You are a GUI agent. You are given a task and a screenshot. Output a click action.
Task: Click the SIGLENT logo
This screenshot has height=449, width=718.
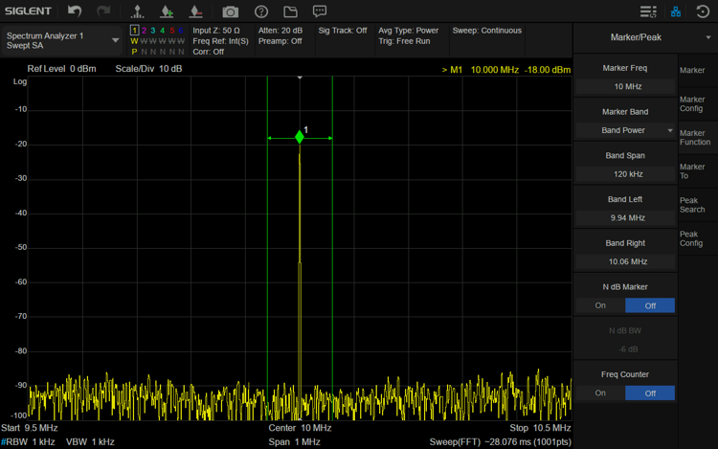point(28,11)
